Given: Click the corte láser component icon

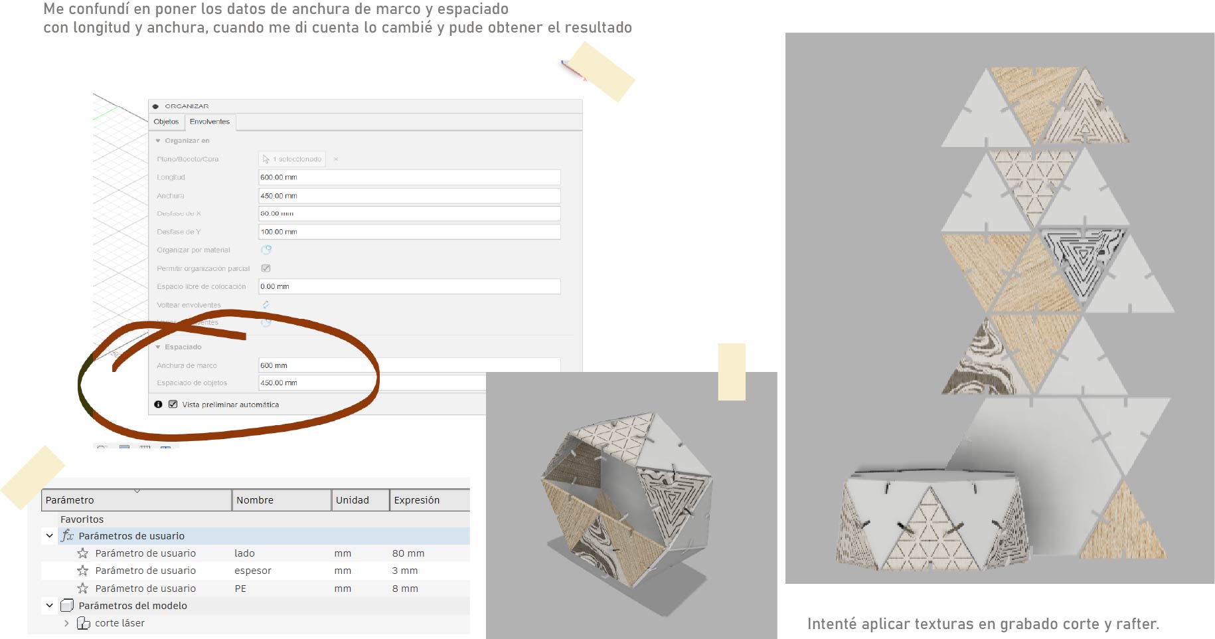Looking at the screenshot, I should coord(84,623).
